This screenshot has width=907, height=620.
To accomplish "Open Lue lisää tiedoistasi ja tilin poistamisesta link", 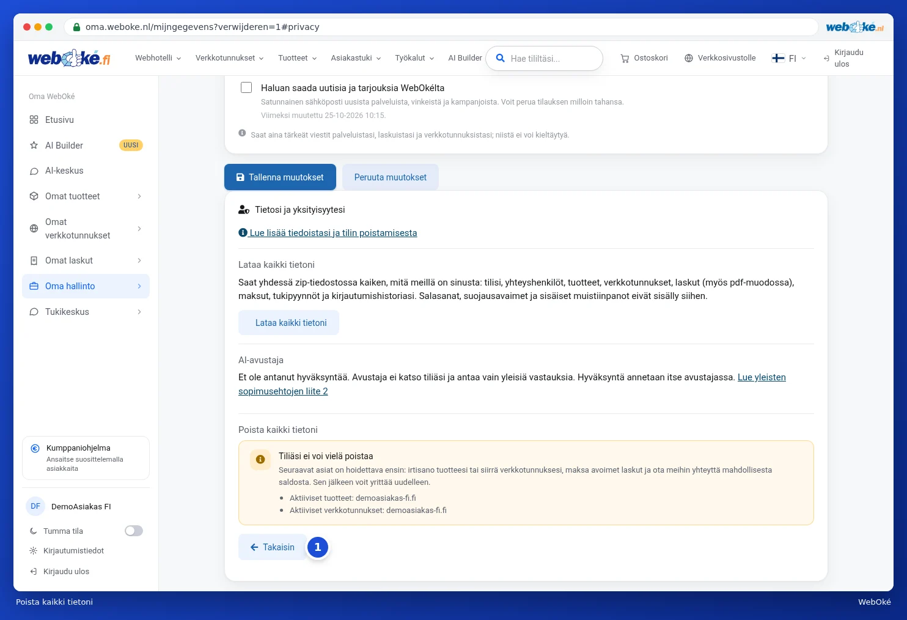I will [328, 233].
